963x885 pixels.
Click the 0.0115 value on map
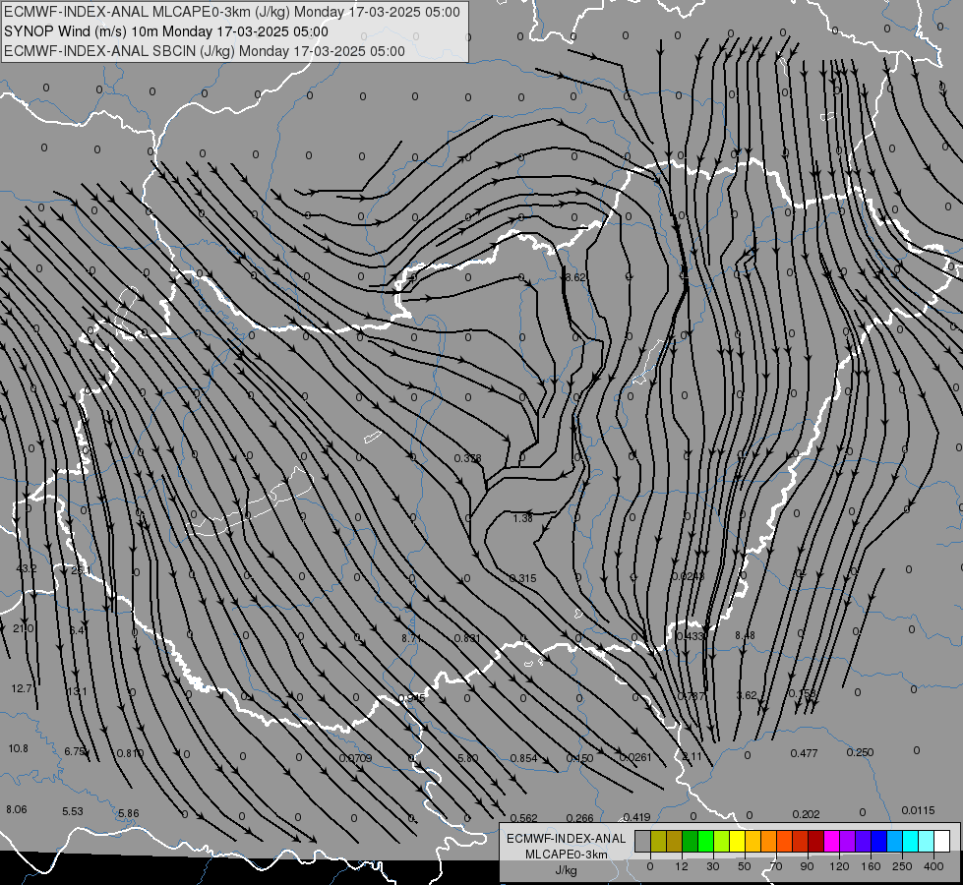click(918, 811)
